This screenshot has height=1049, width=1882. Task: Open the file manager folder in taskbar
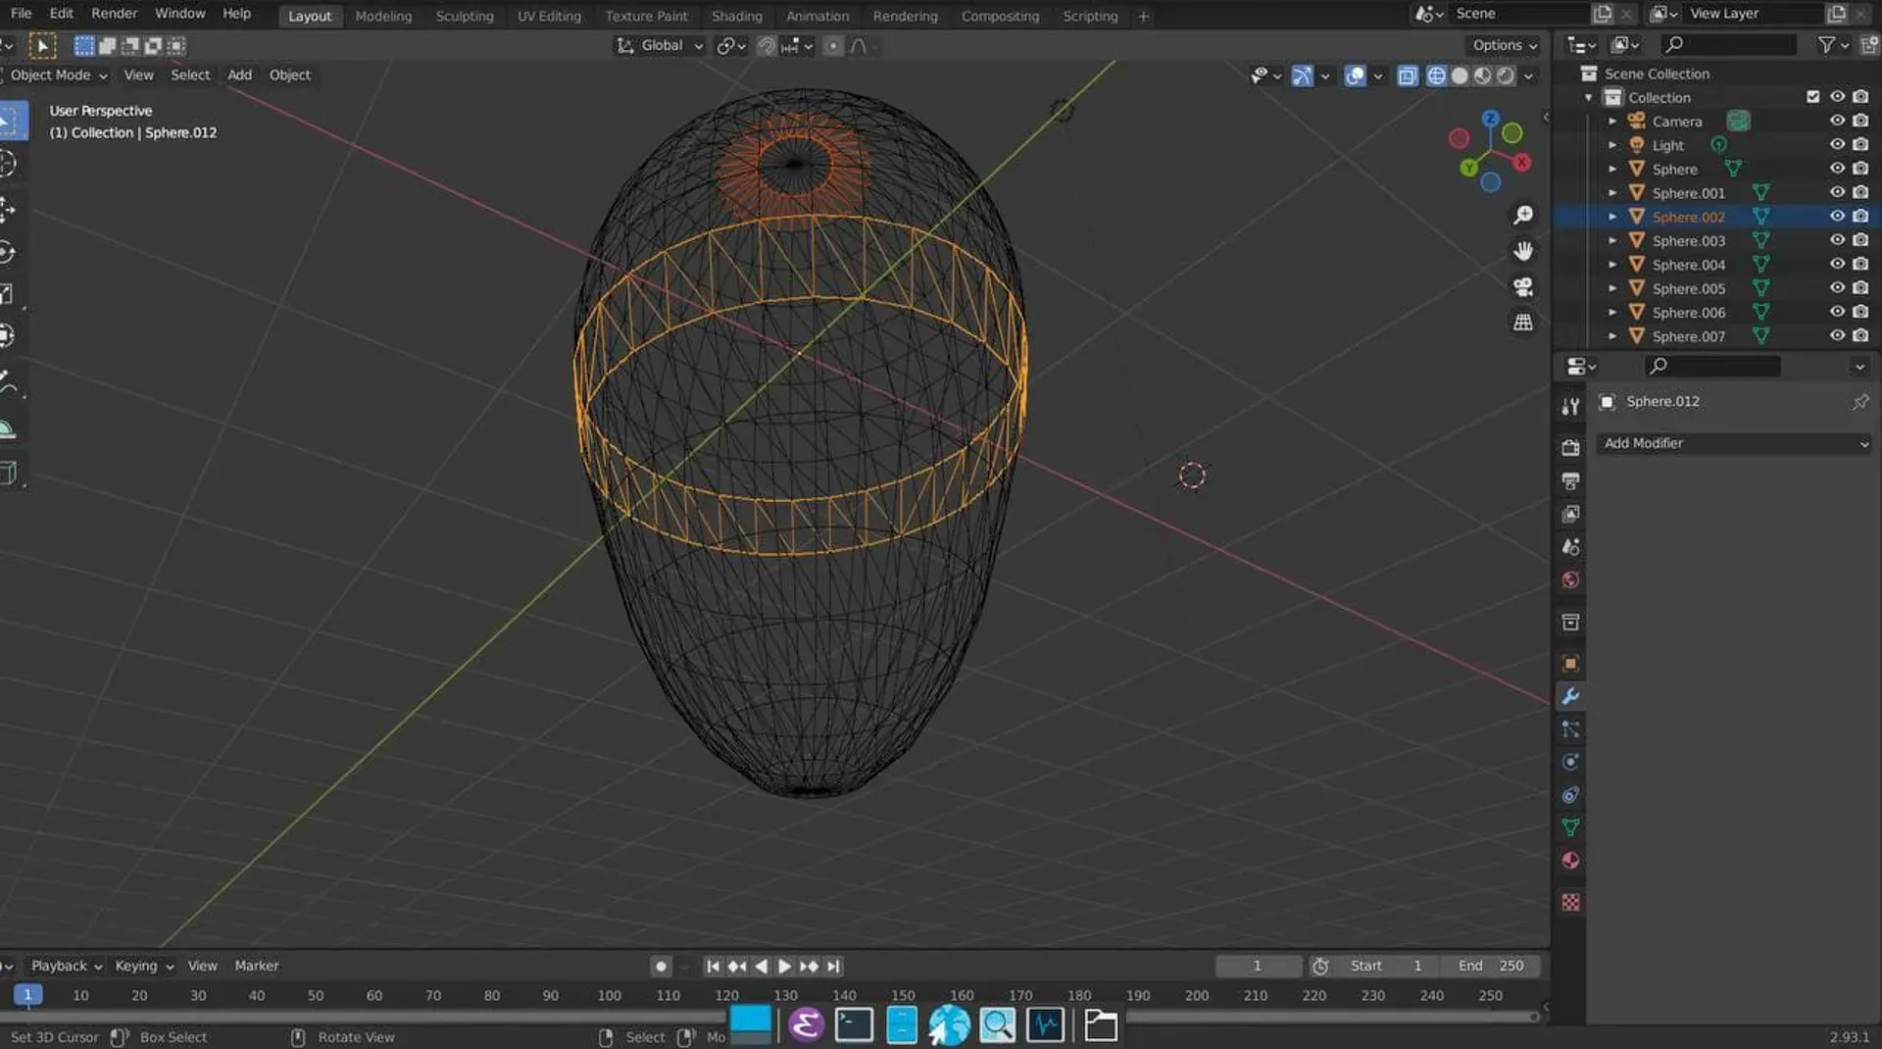coord(1101,1025)
